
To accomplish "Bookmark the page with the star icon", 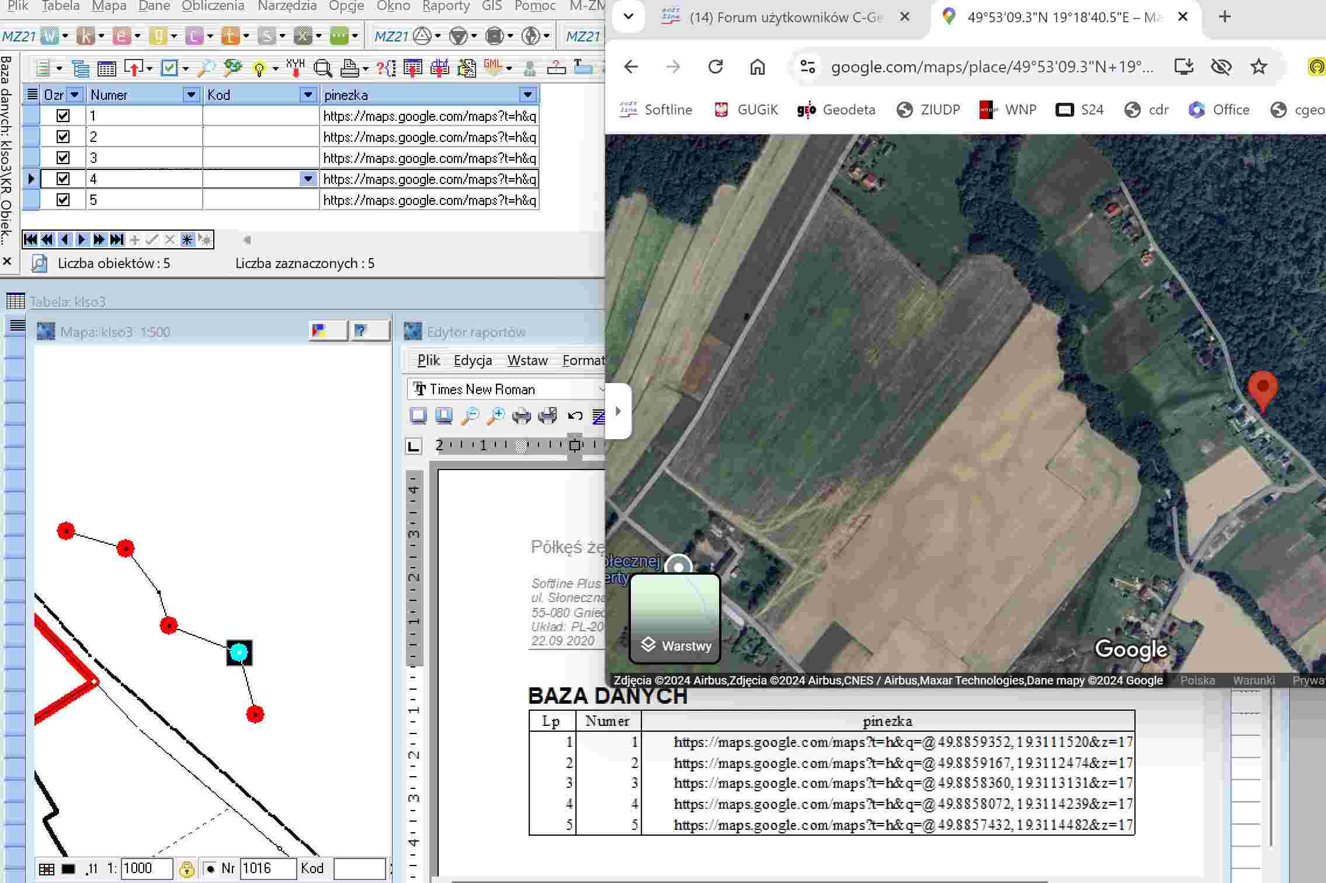I will click(1259, 67).
